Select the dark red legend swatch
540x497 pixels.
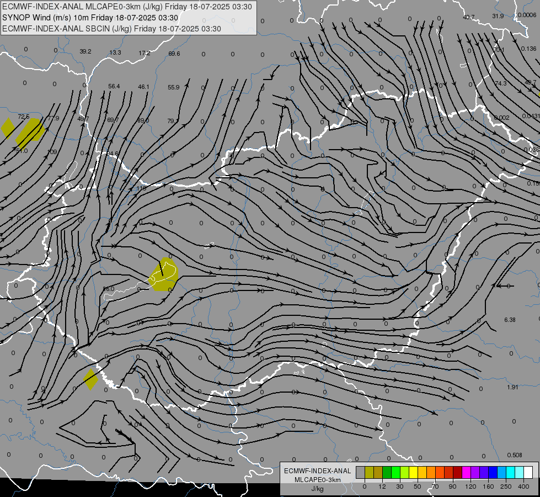458,472
